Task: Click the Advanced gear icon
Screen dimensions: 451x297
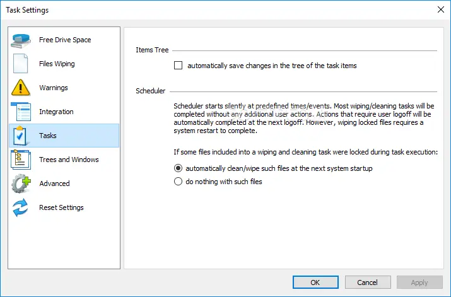Action: (21, 183)
